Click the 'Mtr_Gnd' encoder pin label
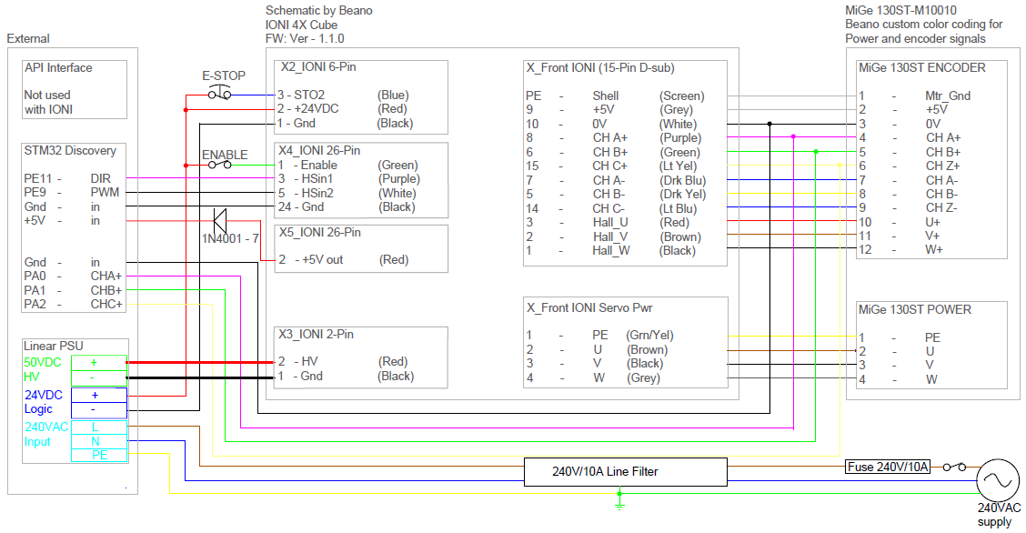Screen dimensions: 1026x533 pos(948,96)
